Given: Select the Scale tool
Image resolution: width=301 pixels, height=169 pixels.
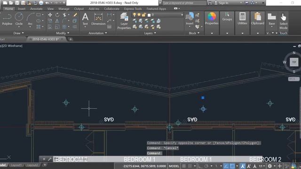Looking at the screenshot, I should 57,27.
